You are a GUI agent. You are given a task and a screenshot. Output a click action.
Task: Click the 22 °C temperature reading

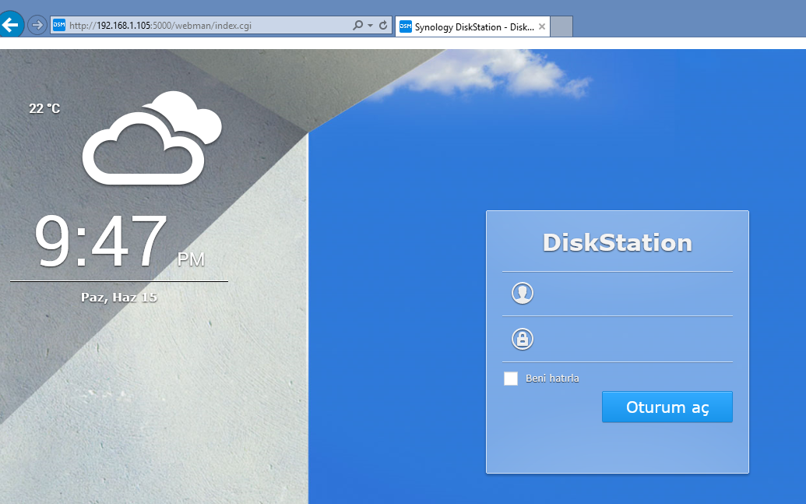click(44, 108)
